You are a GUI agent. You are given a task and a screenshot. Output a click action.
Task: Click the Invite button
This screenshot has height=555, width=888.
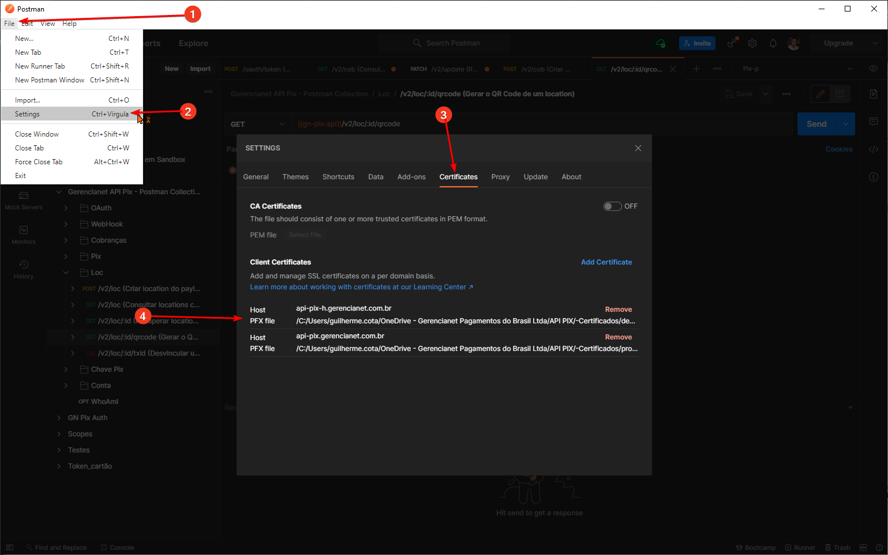coord(697,43)
